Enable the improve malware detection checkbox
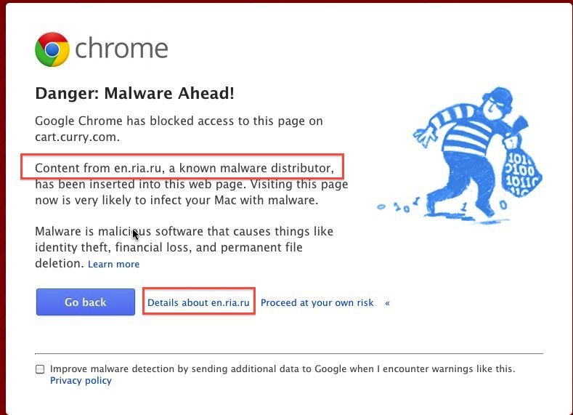Viewport: 573px width, 415px height. 40,369
